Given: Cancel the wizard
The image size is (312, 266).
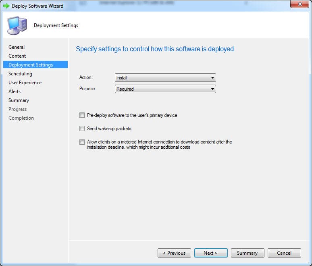Looking at the screenshot, I should pyautogui.click(x=284, y=253).
